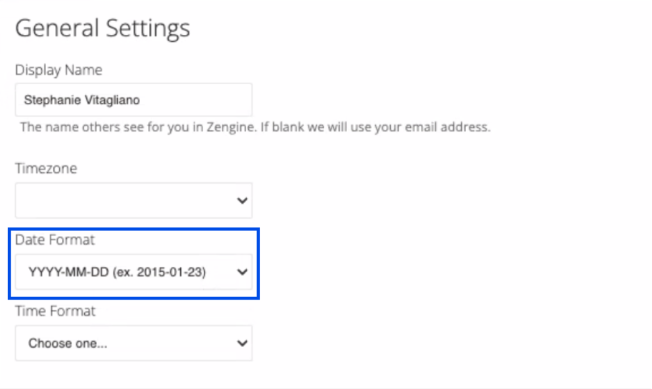Image resolution: width=652 pixels, height=389 pixels.
Task: Click the 'Choose one...' placeholder text
Action: 67,343
